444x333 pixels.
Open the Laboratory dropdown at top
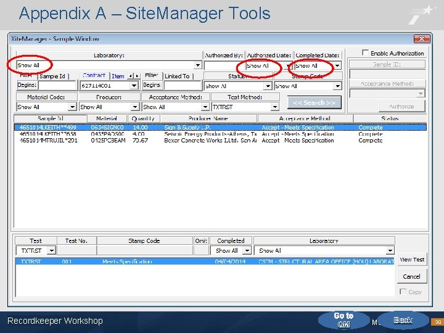tap(198, 65)
